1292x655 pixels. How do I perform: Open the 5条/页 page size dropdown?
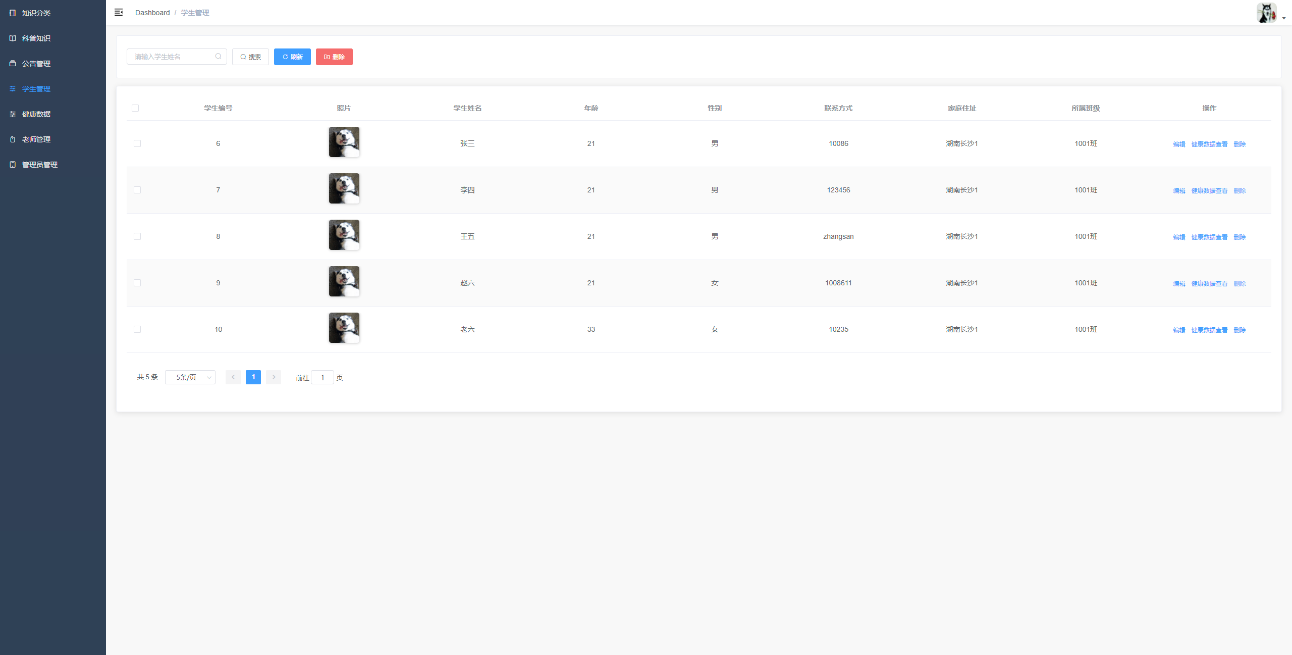[x=190, y=377]
